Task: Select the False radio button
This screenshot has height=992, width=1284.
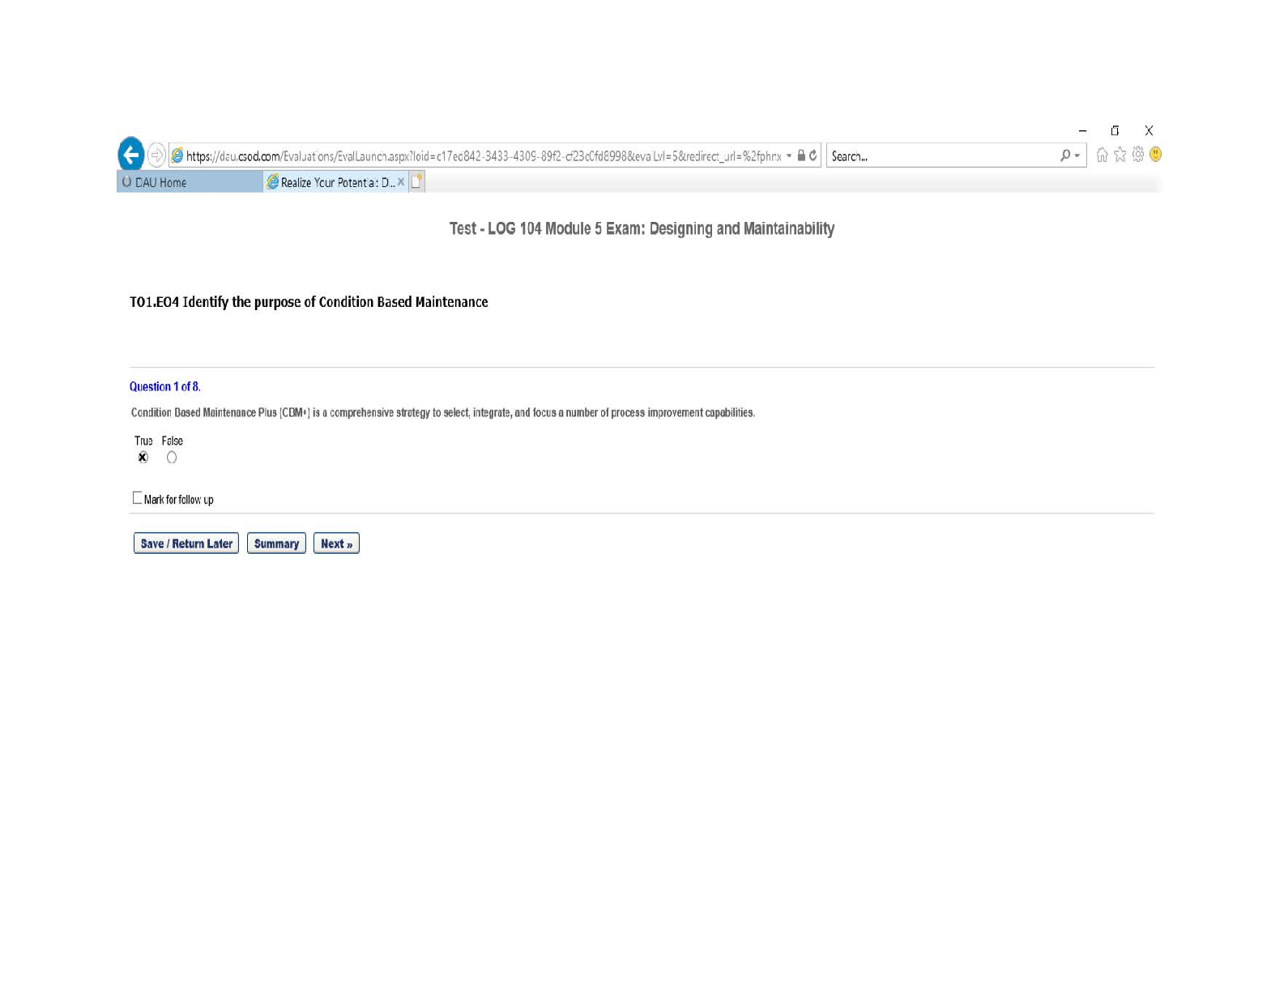Action: coord(172,458)
